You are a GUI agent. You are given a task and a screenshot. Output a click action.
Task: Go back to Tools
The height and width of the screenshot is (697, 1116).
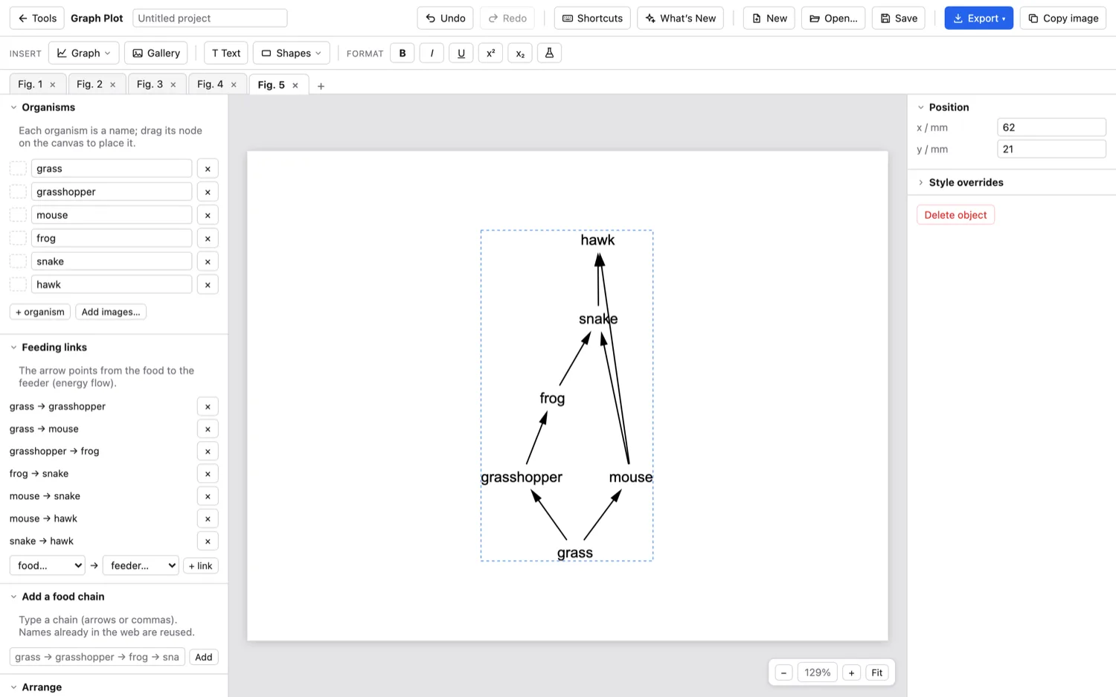[37, 18]
